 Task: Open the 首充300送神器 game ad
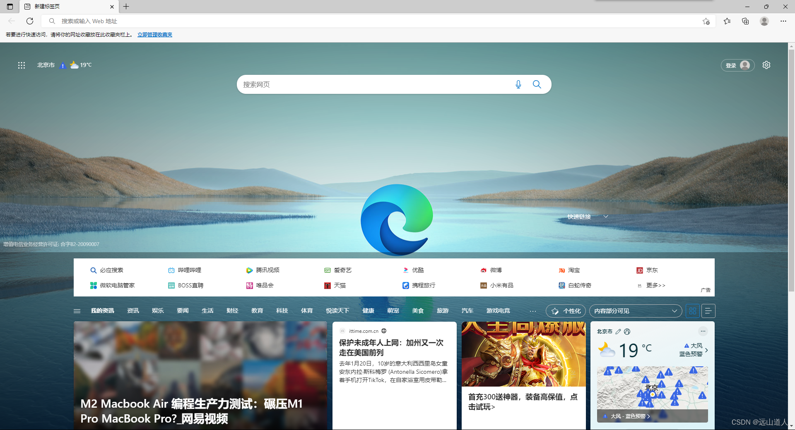pyautogui.click(x=523, y=375)
